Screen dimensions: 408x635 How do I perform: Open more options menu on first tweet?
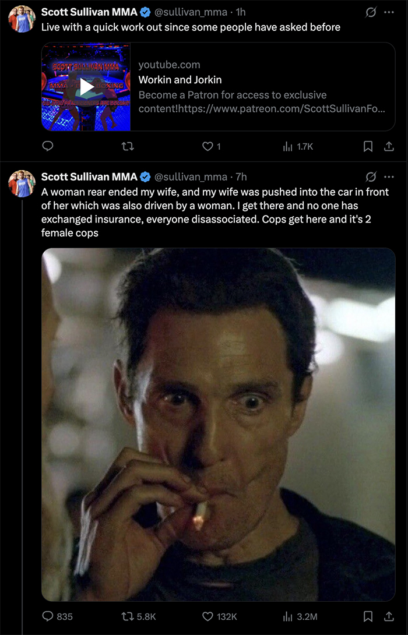(389, 12)
